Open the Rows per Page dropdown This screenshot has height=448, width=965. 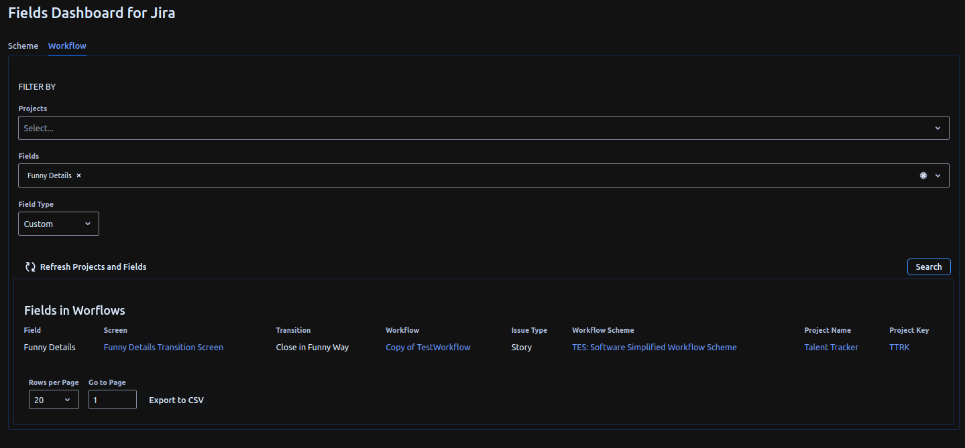(x=54, y=399)
